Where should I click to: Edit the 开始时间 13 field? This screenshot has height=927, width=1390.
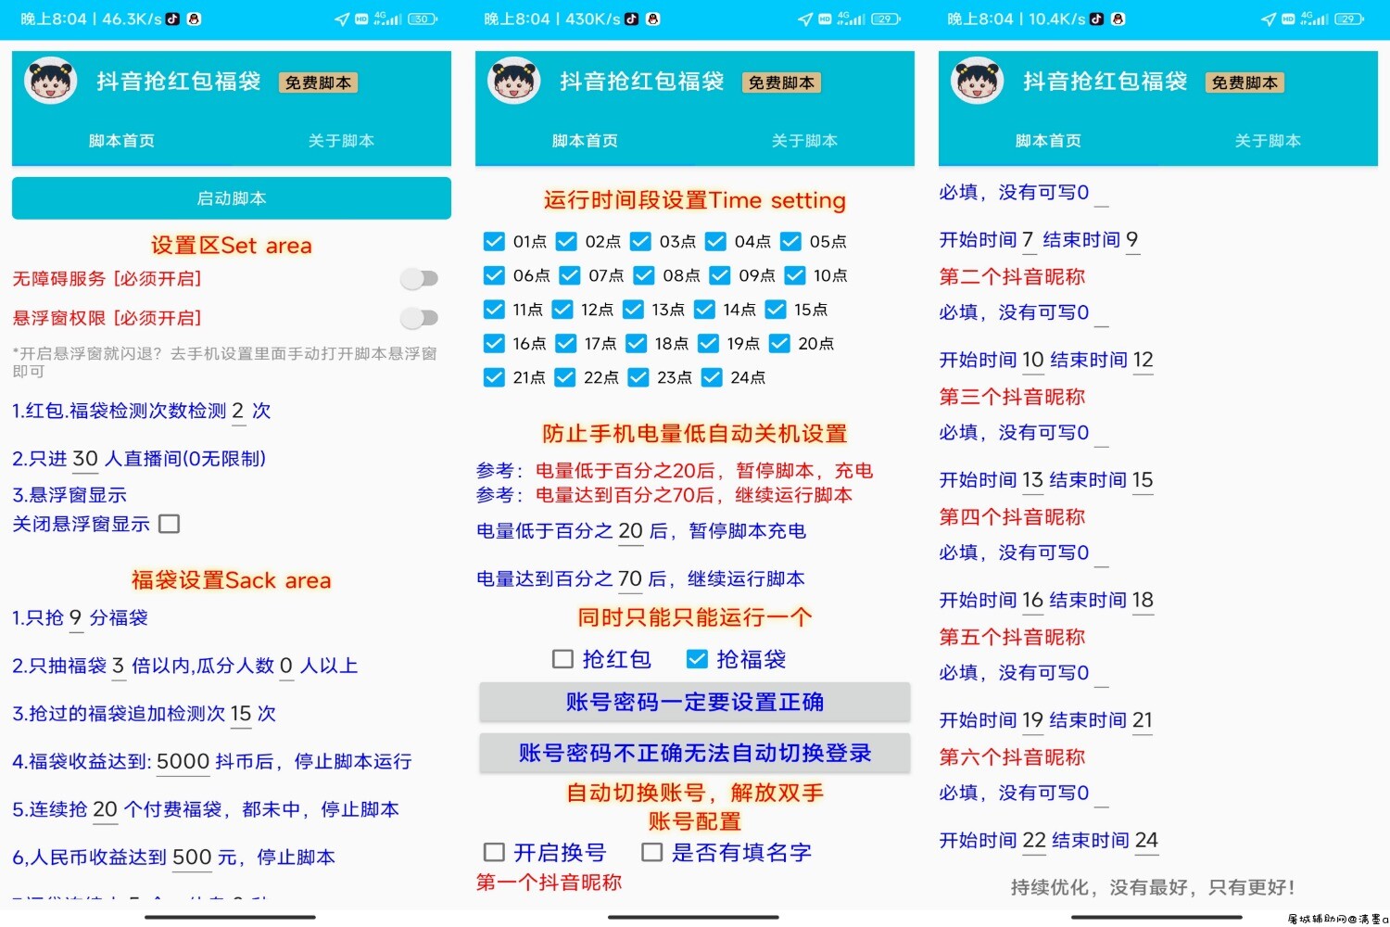pos(1033,480)
